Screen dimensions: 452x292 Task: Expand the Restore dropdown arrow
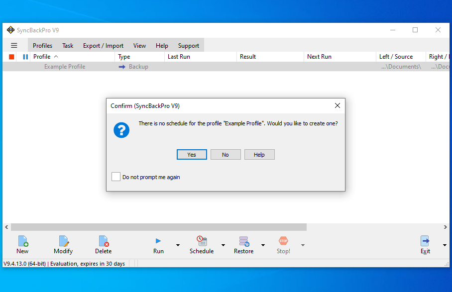pos(263,245)
